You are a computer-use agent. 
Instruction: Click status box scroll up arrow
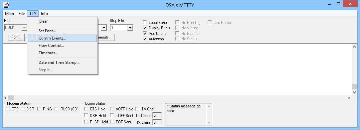pos(209,106)
